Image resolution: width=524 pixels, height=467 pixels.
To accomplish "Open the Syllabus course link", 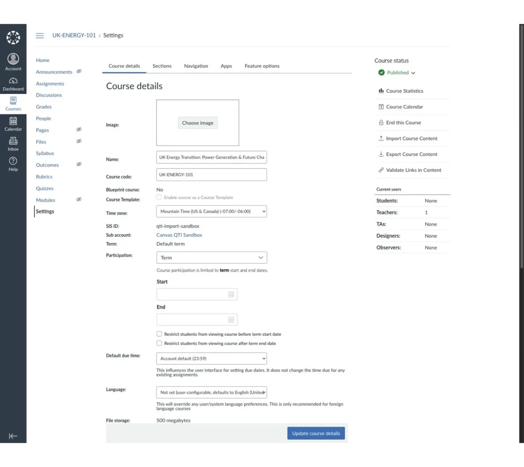I will 45,153.
